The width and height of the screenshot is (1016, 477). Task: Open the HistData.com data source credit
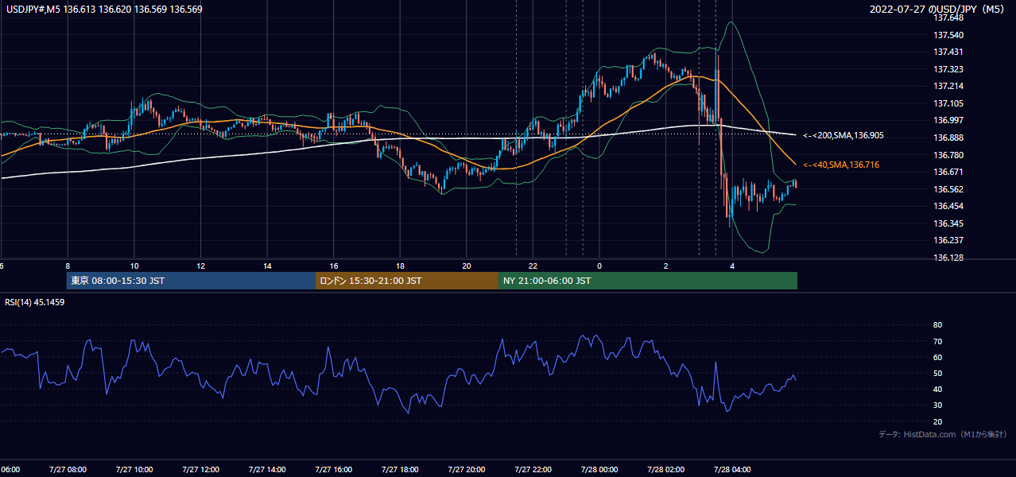[943, 434]
